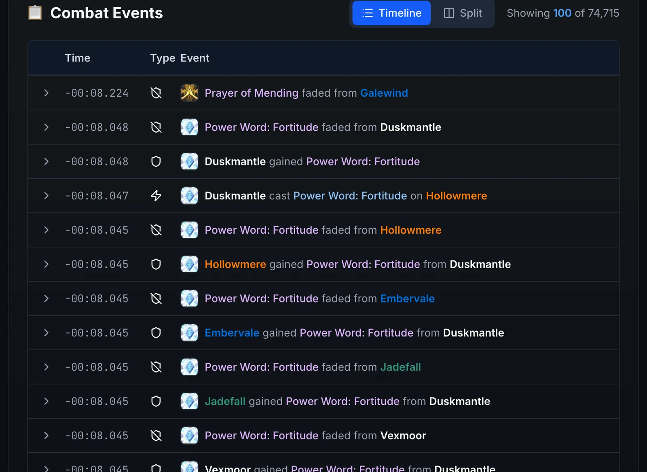Click the shield icon in the Hollowmere gained row
Screen dimensions: 647x472
pos(156,264)
